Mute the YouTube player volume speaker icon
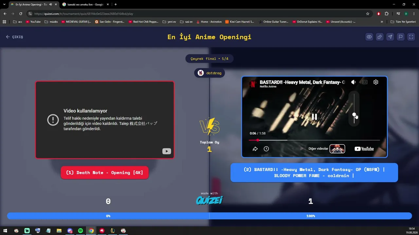419x235 pixels. point(354,82)
